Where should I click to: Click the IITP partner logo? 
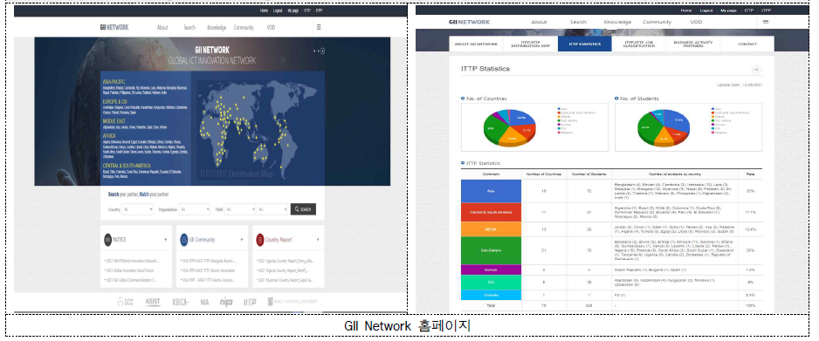tap(250, 302)
